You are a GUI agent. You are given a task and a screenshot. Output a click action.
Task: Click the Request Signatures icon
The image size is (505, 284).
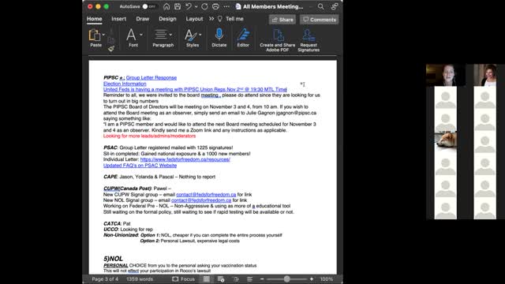tap(309, 35)
